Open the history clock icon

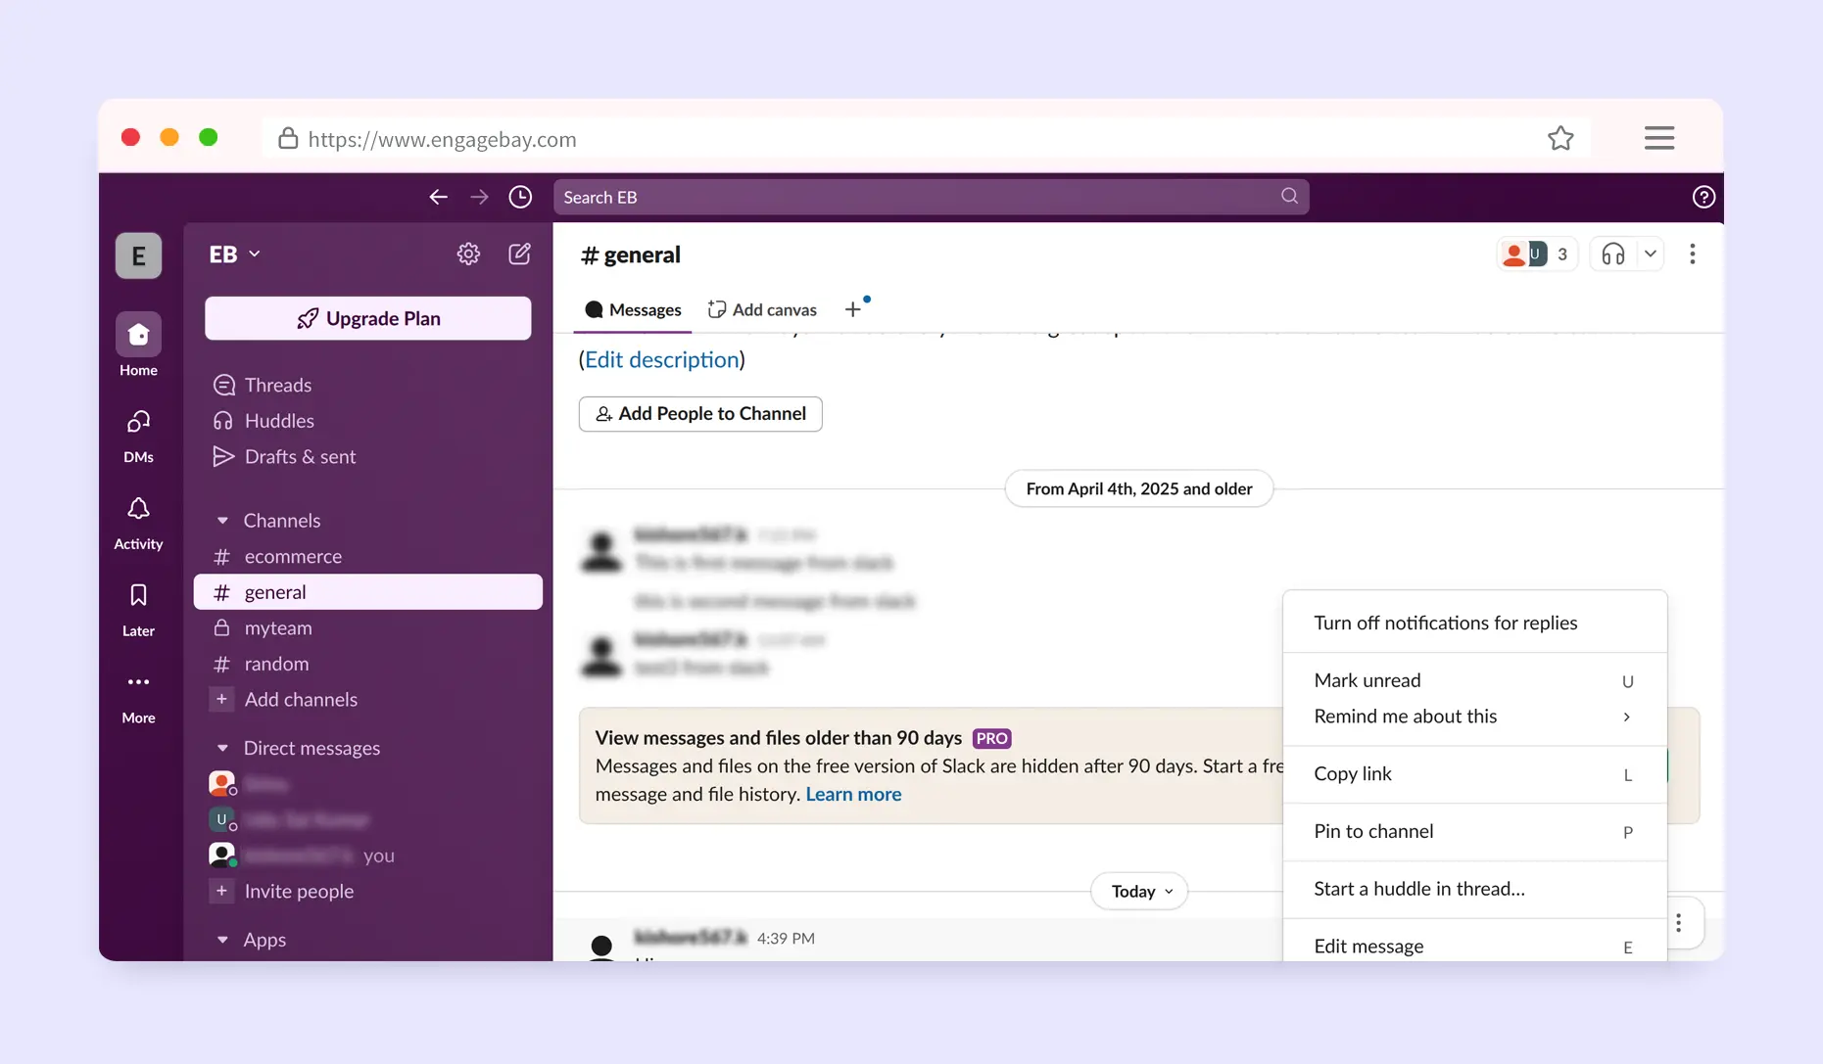520,197
